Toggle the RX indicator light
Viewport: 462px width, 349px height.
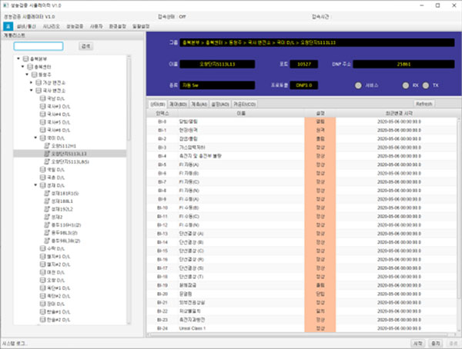pos(405,85)
